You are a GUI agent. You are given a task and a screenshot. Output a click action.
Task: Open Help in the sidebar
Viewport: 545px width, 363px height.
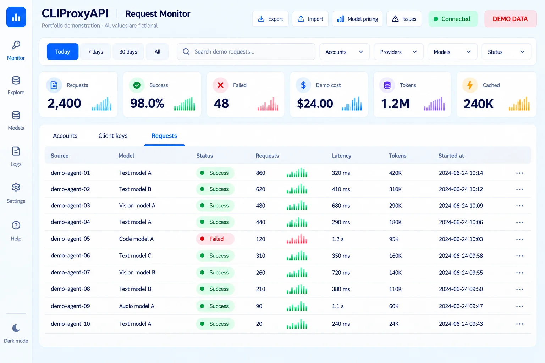tap(16, 231)
